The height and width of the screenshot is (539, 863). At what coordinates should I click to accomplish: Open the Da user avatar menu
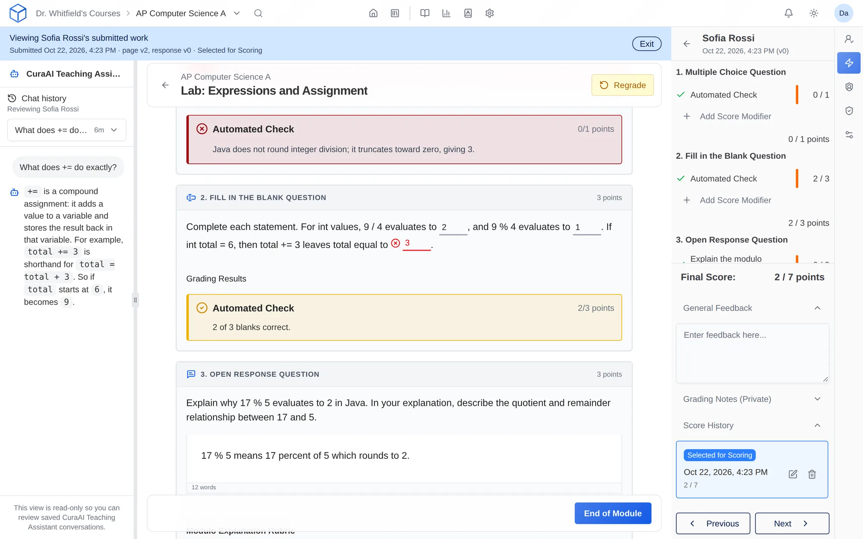pos(844,13)
